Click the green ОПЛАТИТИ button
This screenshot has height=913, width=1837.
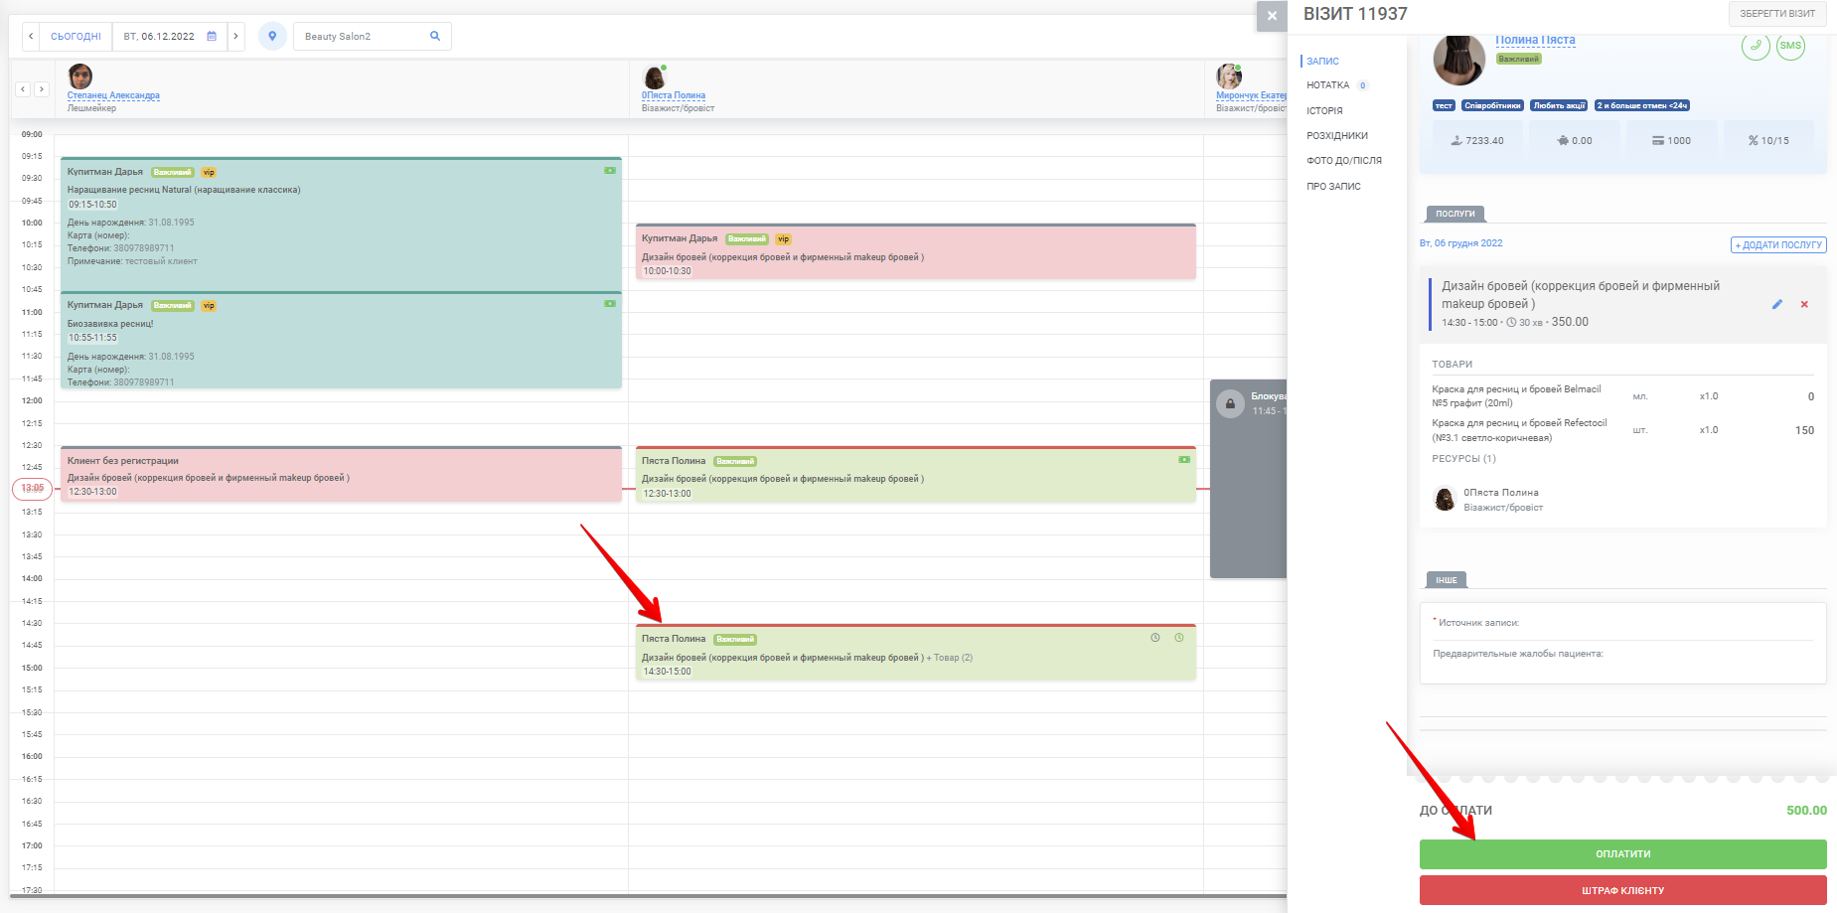(1623, 854)
